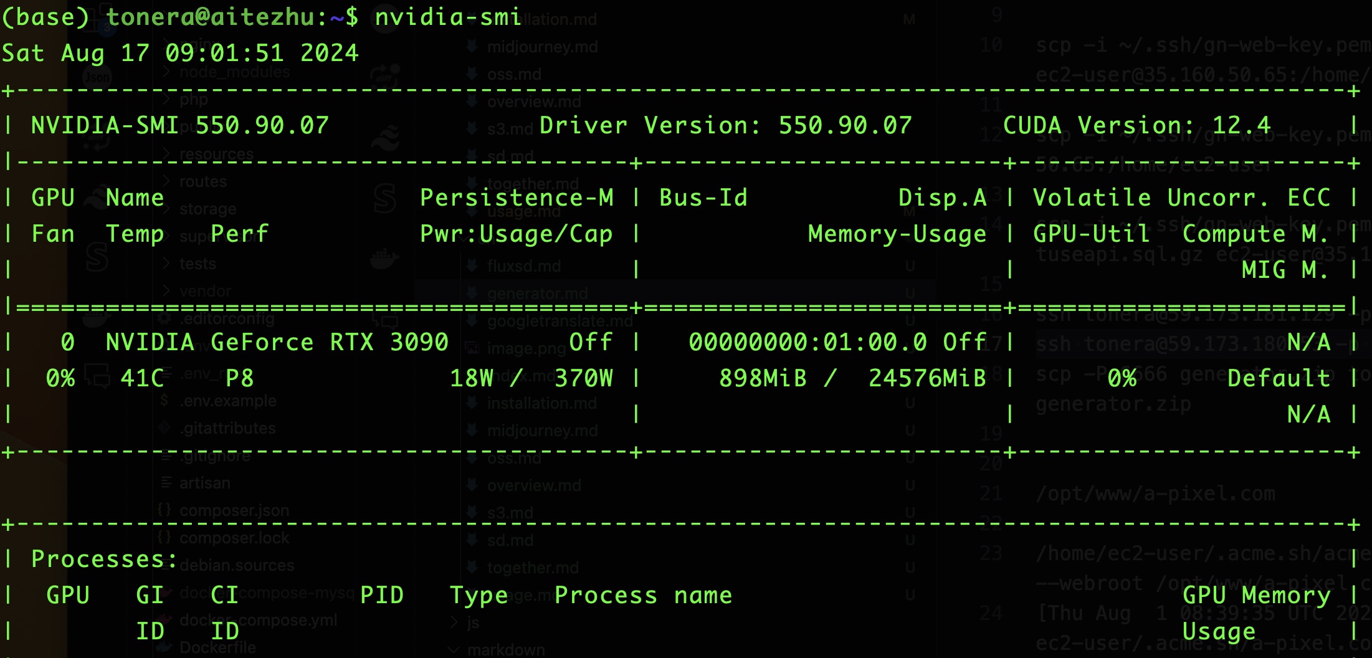Click the PID column header
Image resolution: width=1372 pixels, height=658 pixels.
click(x=382, y=595)
